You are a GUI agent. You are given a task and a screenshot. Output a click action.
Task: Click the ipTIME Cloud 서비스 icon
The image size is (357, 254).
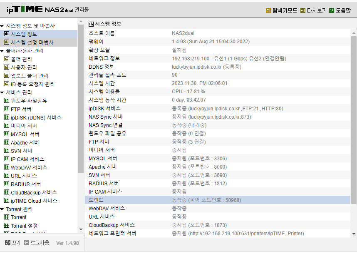point(7,201)
